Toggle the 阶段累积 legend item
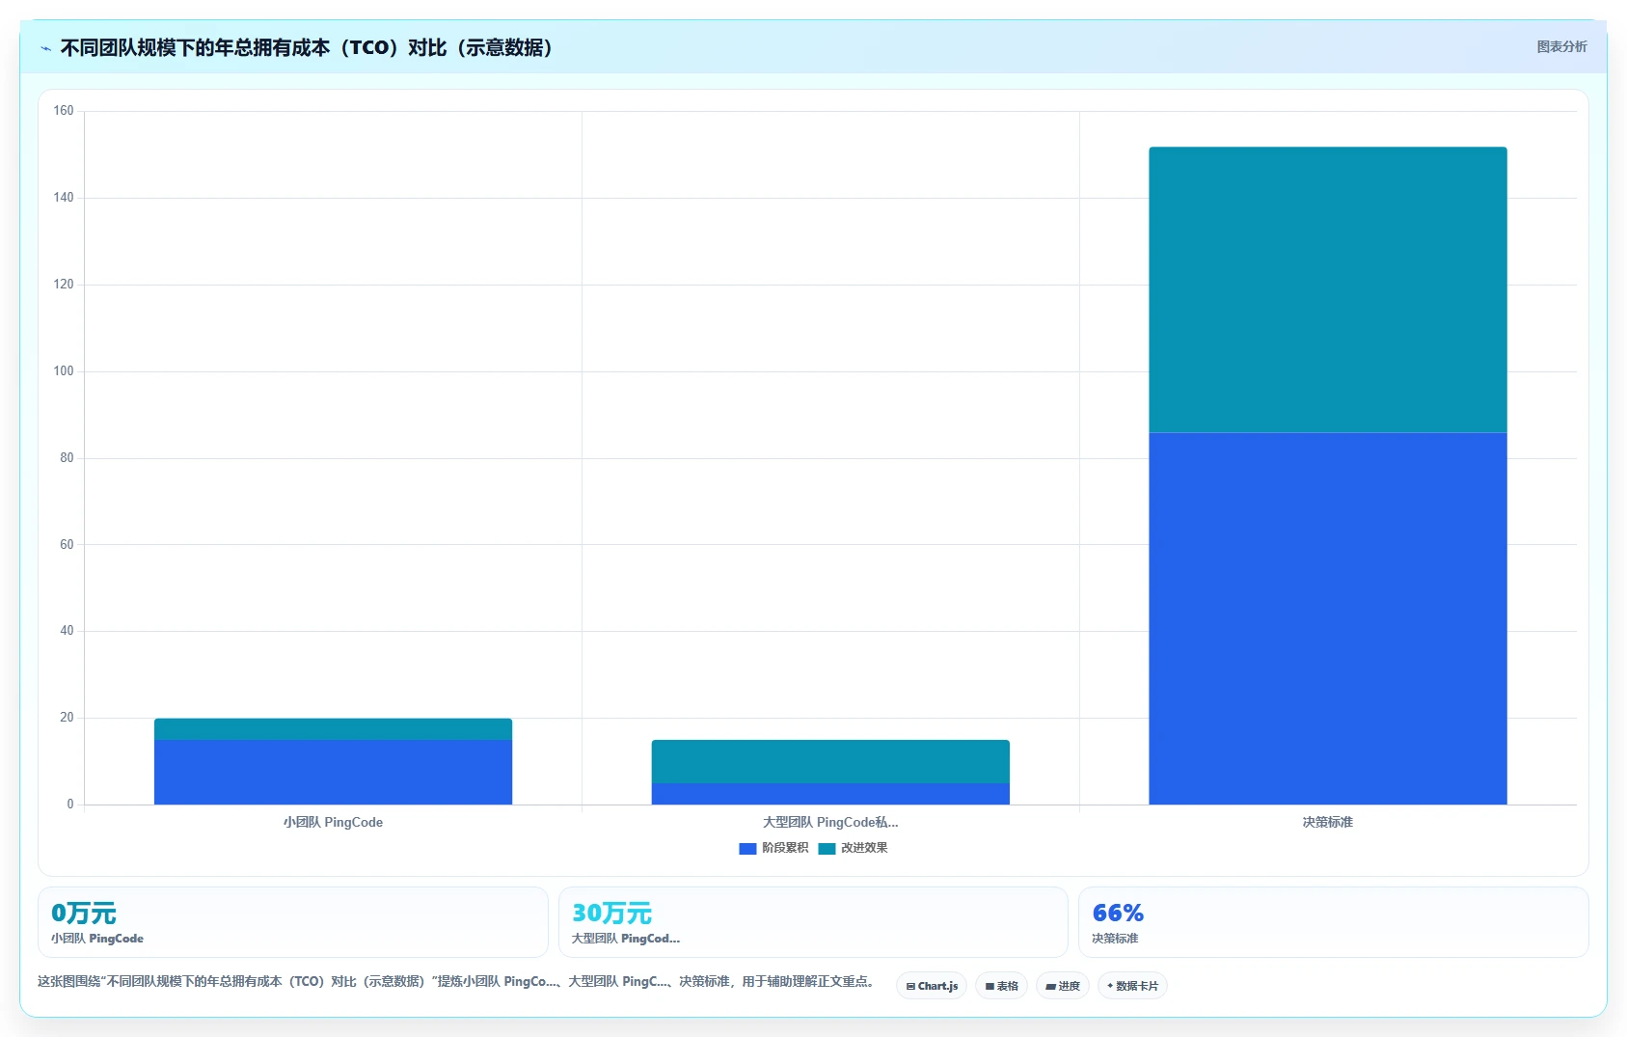Image resolution: width=1627 pixels, height=1037 pixels. click(773, 848)
